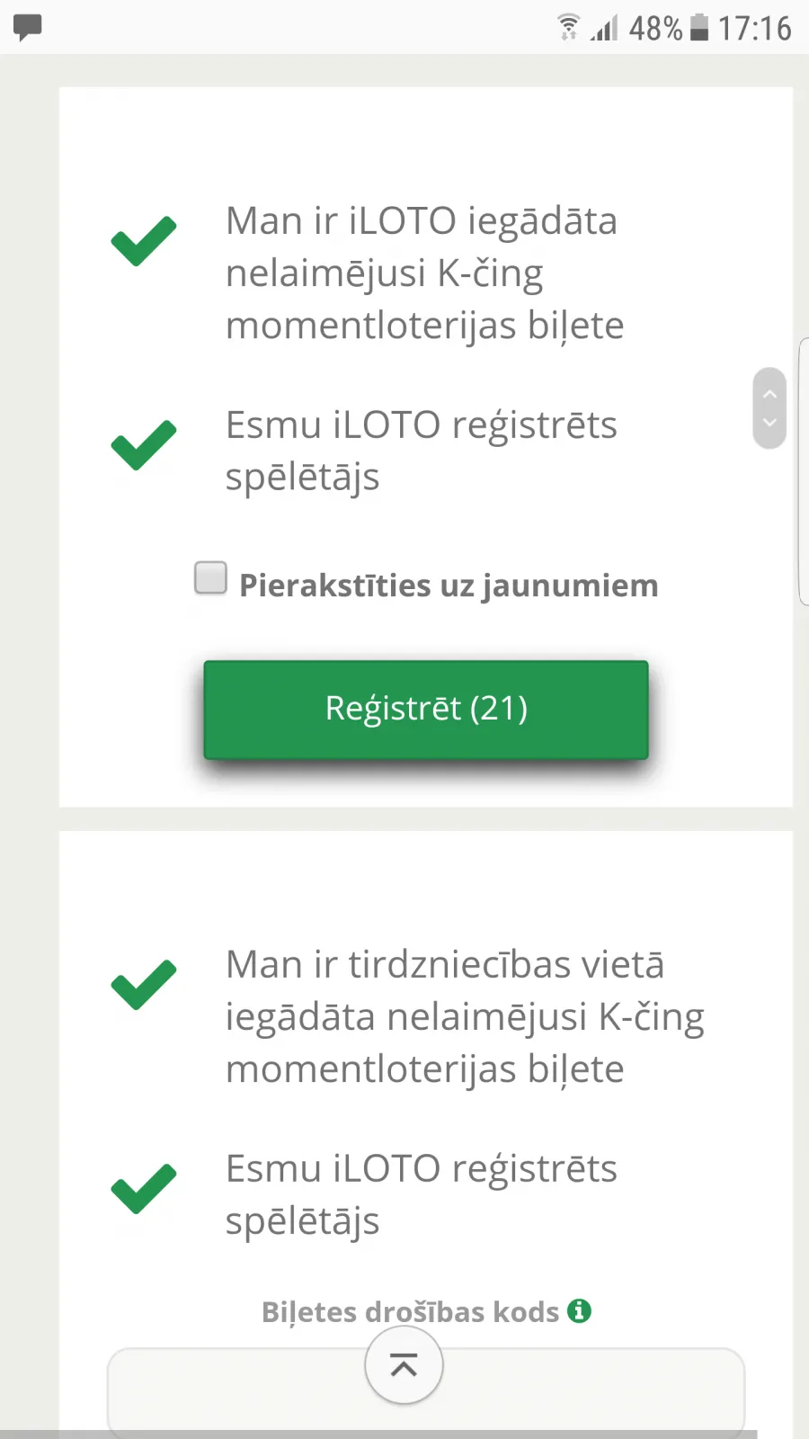The image size is (809, 1439).
Task: Click second Esmu iLOTO reģistrēts spēlētājs checkmark
Action: tap(144, 1189)
